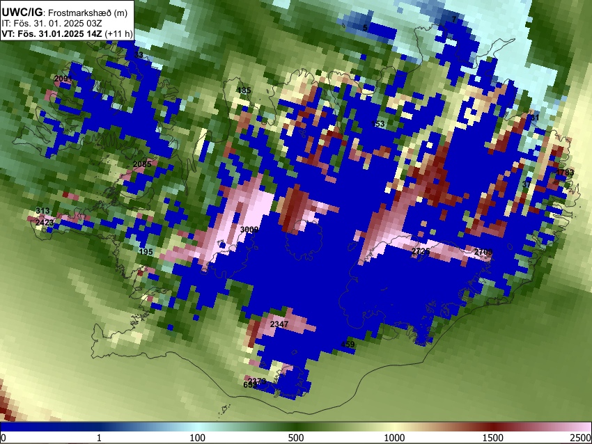Viewport: 592px width, 444px height.
Task: Pick the legend tick label 500
Action: tap(295, 438)
